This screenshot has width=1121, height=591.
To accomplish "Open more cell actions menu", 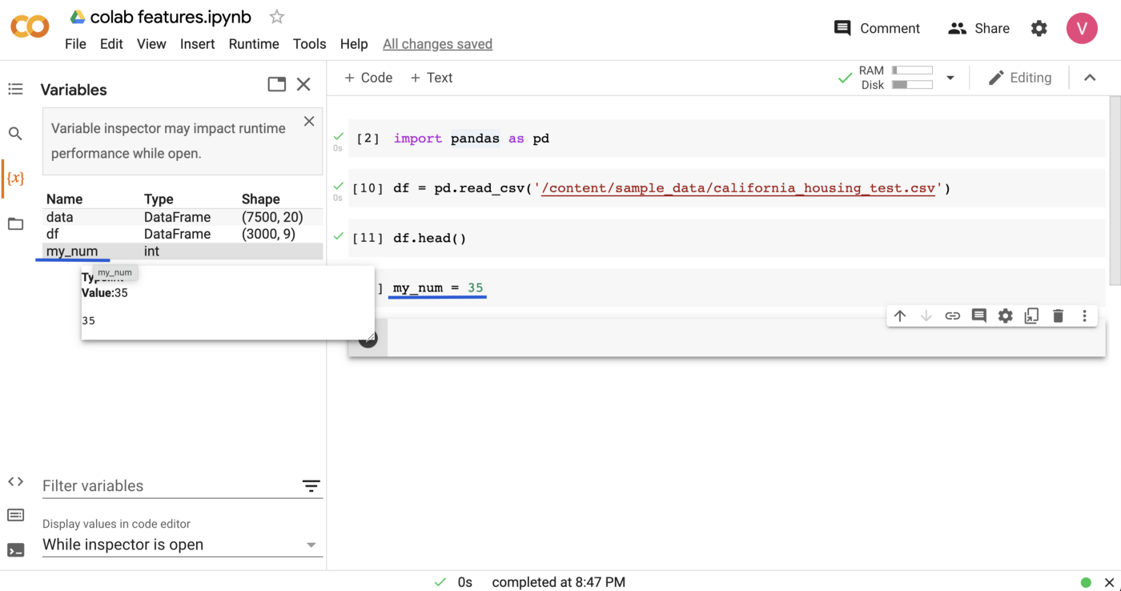I will point(1085,316).
